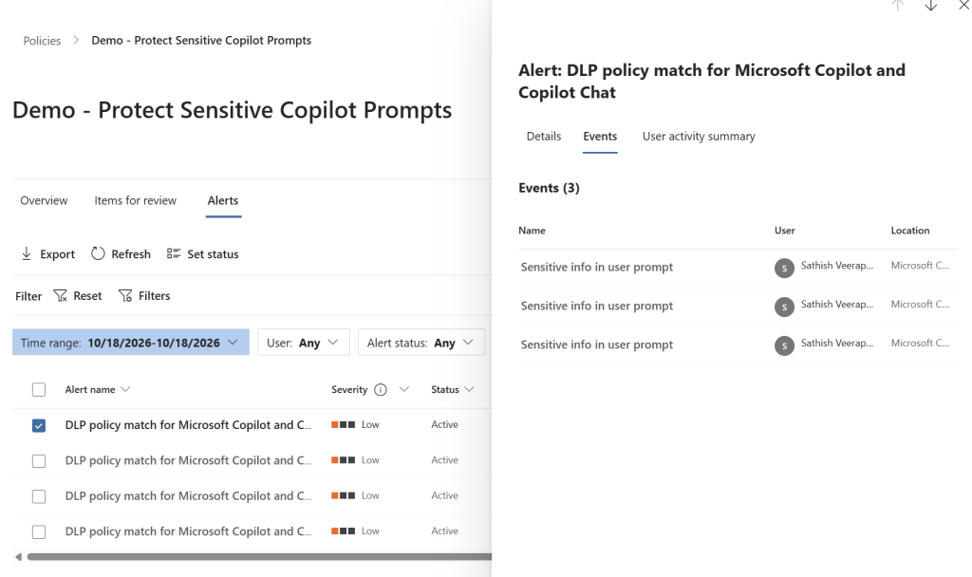Click the Location column header in events
Viewport: 972px width, 577px height.
coord(910,231)
